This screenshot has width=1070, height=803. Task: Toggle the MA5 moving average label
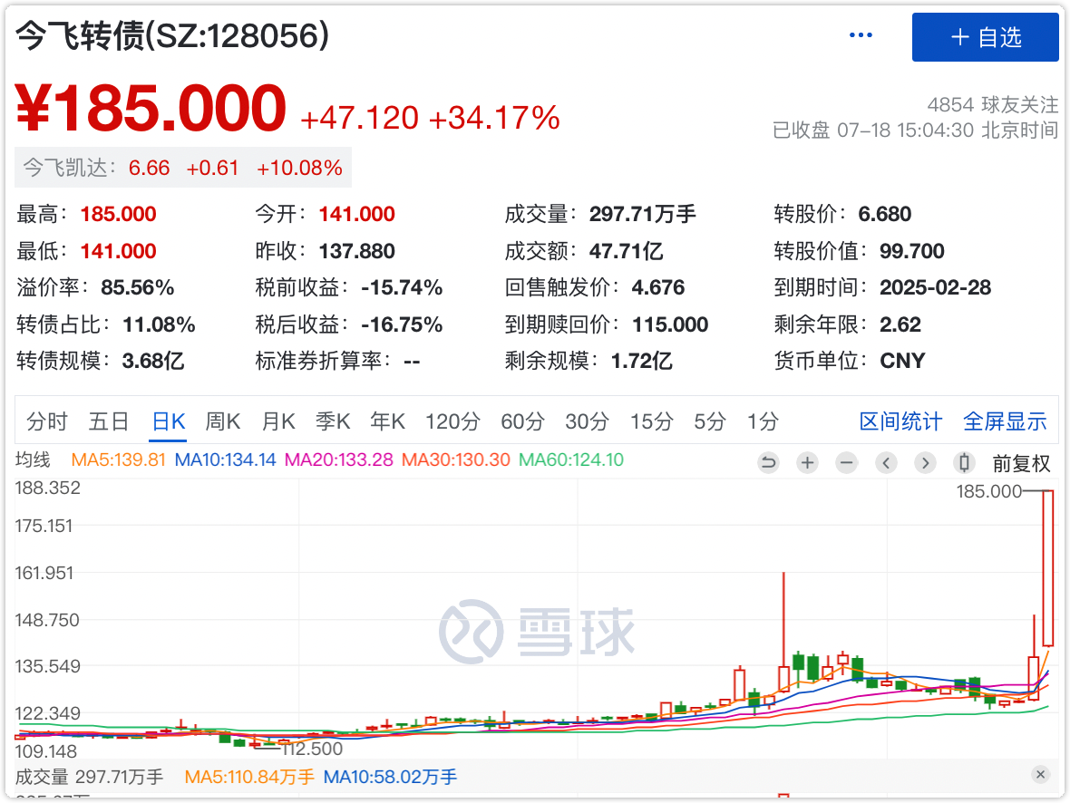pos(118,460)
